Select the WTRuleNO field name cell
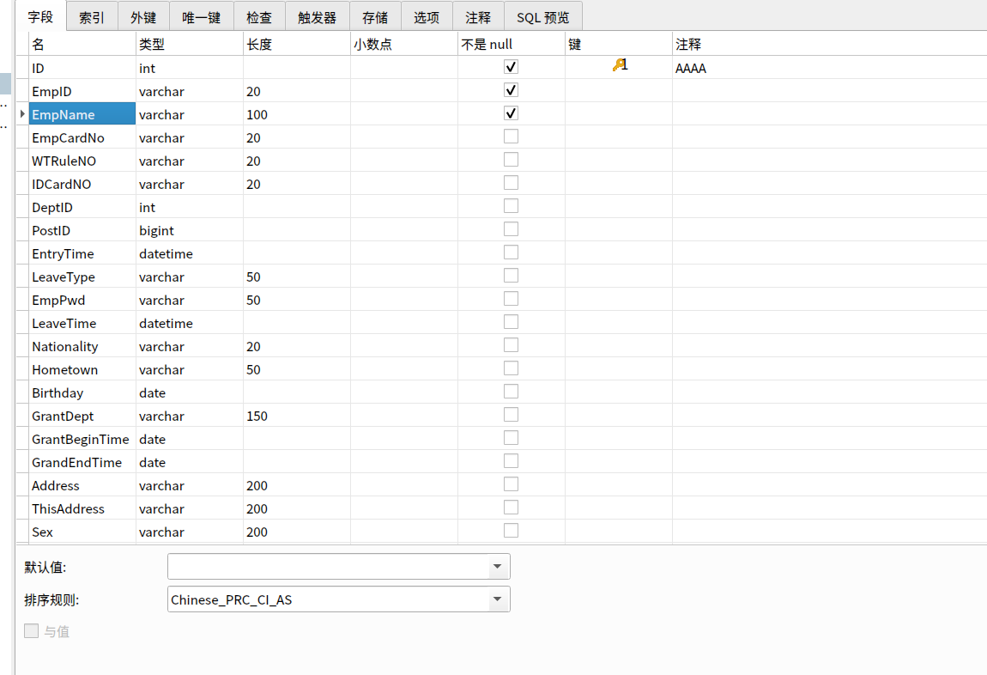The height and width of the screenshot is (675, 987). pyautogui.click(x=82, y=161)
